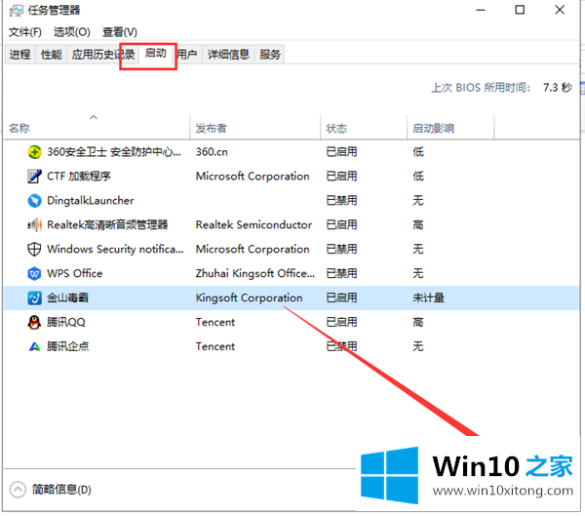This screenshot has width=585, height=516.
Task: Switch to the 服务 tab
Action: coord(270,55)
